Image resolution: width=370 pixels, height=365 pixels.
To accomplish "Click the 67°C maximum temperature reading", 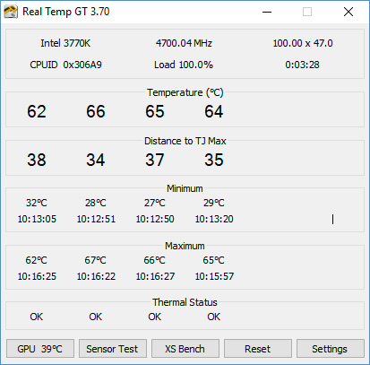I will (x=95, y=260).
